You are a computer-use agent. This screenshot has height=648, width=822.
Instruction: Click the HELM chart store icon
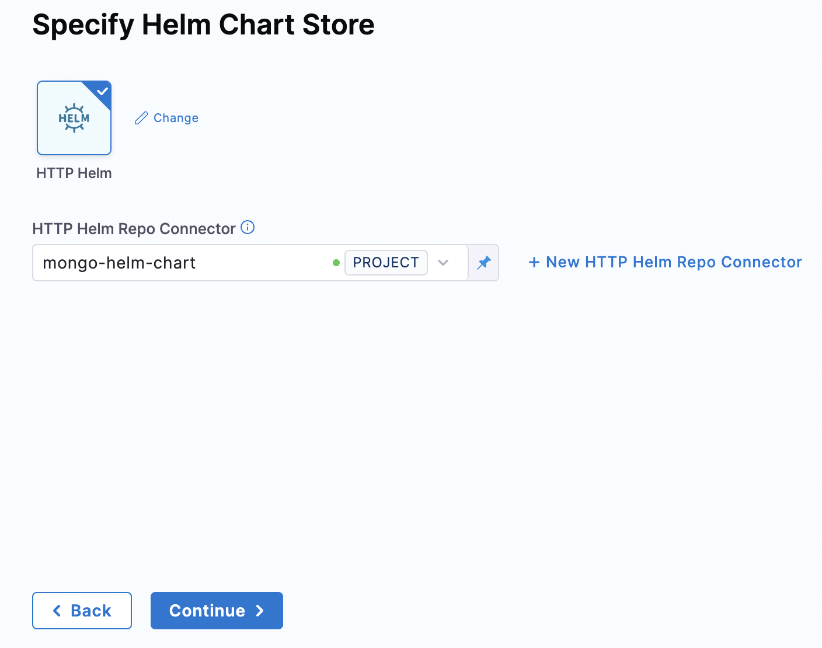point(74,117)
